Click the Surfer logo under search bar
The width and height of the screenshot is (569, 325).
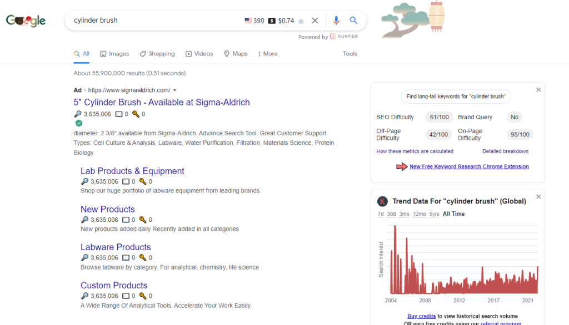click(x=344, y=37)
